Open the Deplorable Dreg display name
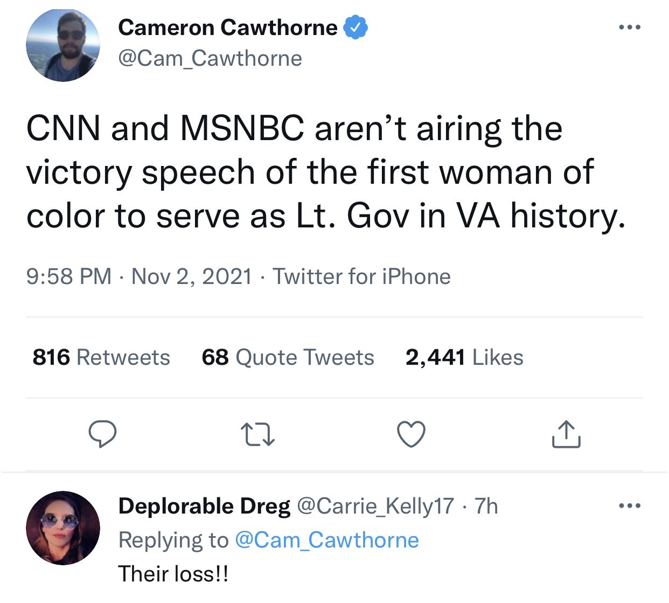This screenshot has width=669, height=603. (x=204, y=506)
